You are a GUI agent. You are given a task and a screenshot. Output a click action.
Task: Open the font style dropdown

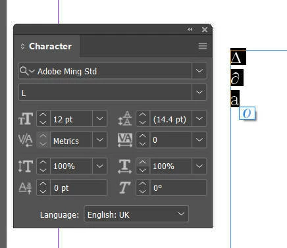click(199, 92)
